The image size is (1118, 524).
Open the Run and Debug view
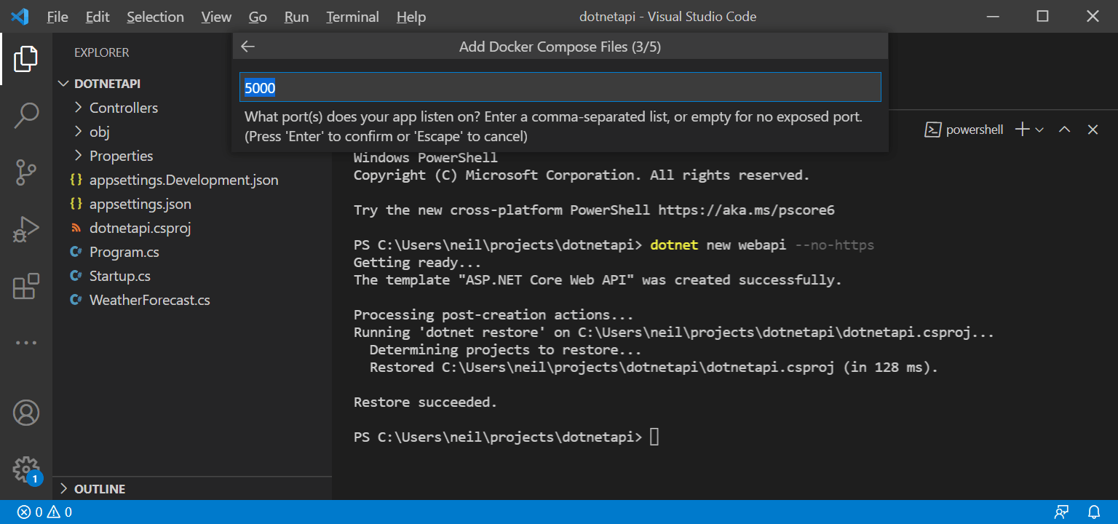pyautogui.click(x=25, y=230)
